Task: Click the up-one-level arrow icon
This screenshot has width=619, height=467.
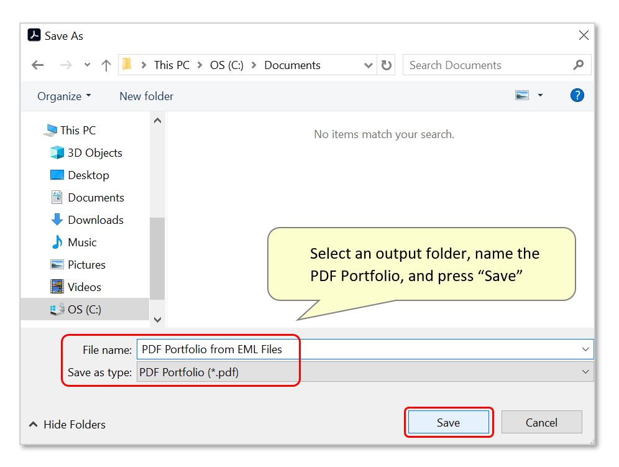Action: (106, 65)
